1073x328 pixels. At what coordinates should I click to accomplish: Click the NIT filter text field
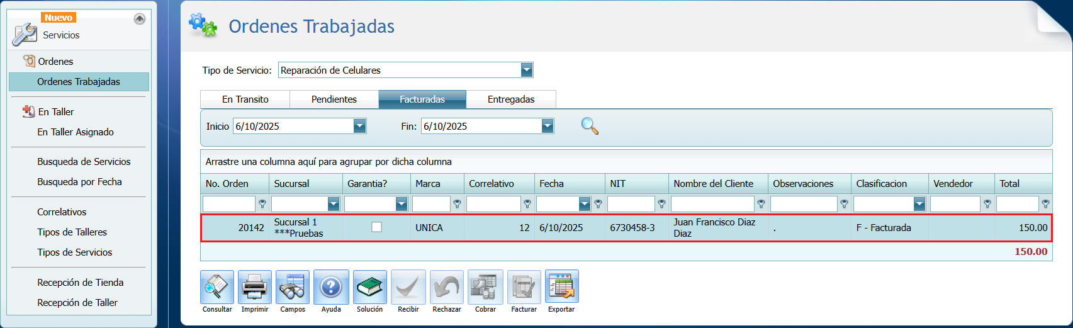(631, 204)
